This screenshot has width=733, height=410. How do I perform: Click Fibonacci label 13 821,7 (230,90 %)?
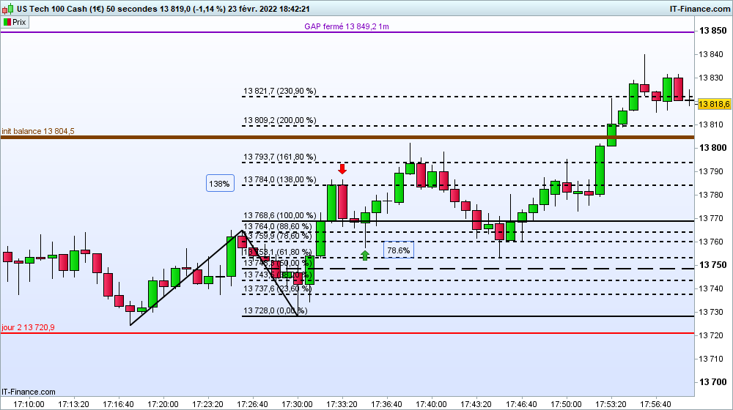click(x=279, y=91)
